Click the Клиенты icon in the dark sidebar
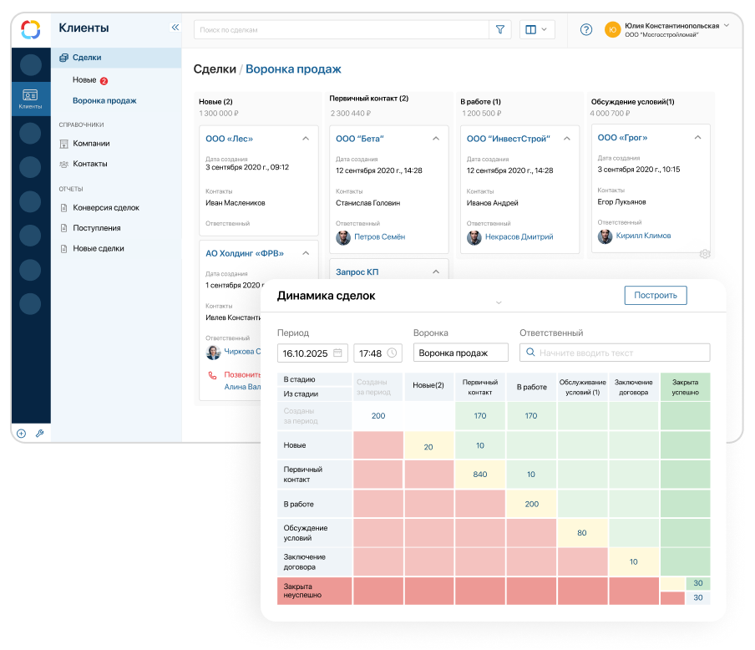This screenshot has height=650, width=755. [30, 99]
